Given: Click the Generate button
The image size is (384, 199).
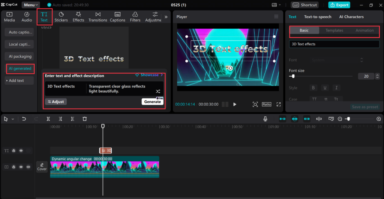Looking at the screenshot, I should coord(152,101).
